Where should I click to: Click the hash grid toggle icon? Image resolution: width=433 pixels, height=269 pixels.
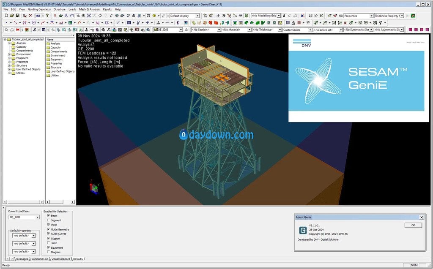284,16
